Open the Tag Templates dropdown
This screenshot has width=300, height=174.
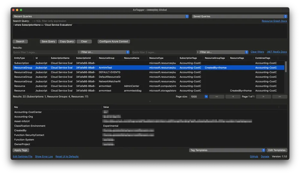227,150
